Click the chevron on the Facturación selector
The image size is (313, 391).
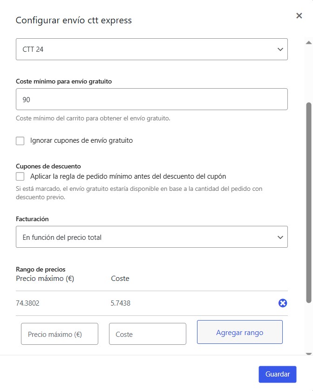coord(280,237)
